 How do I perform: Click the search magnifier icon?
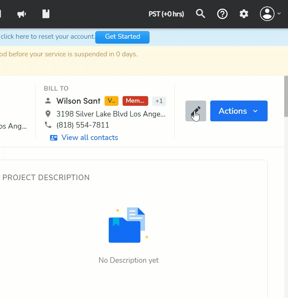coord(201,14)
